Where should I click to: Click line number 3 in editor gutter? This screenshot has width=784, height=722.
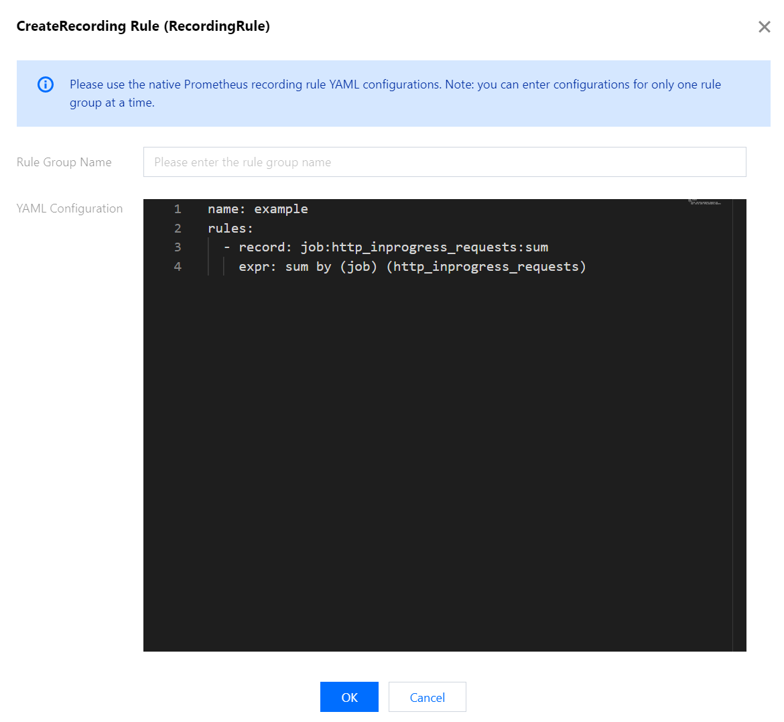pyautogui.click(x=178, y=247)
